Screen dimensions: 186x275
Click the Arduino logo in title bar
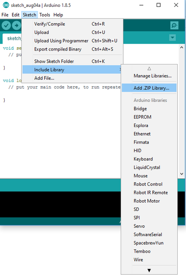click(x=6, y=5)
